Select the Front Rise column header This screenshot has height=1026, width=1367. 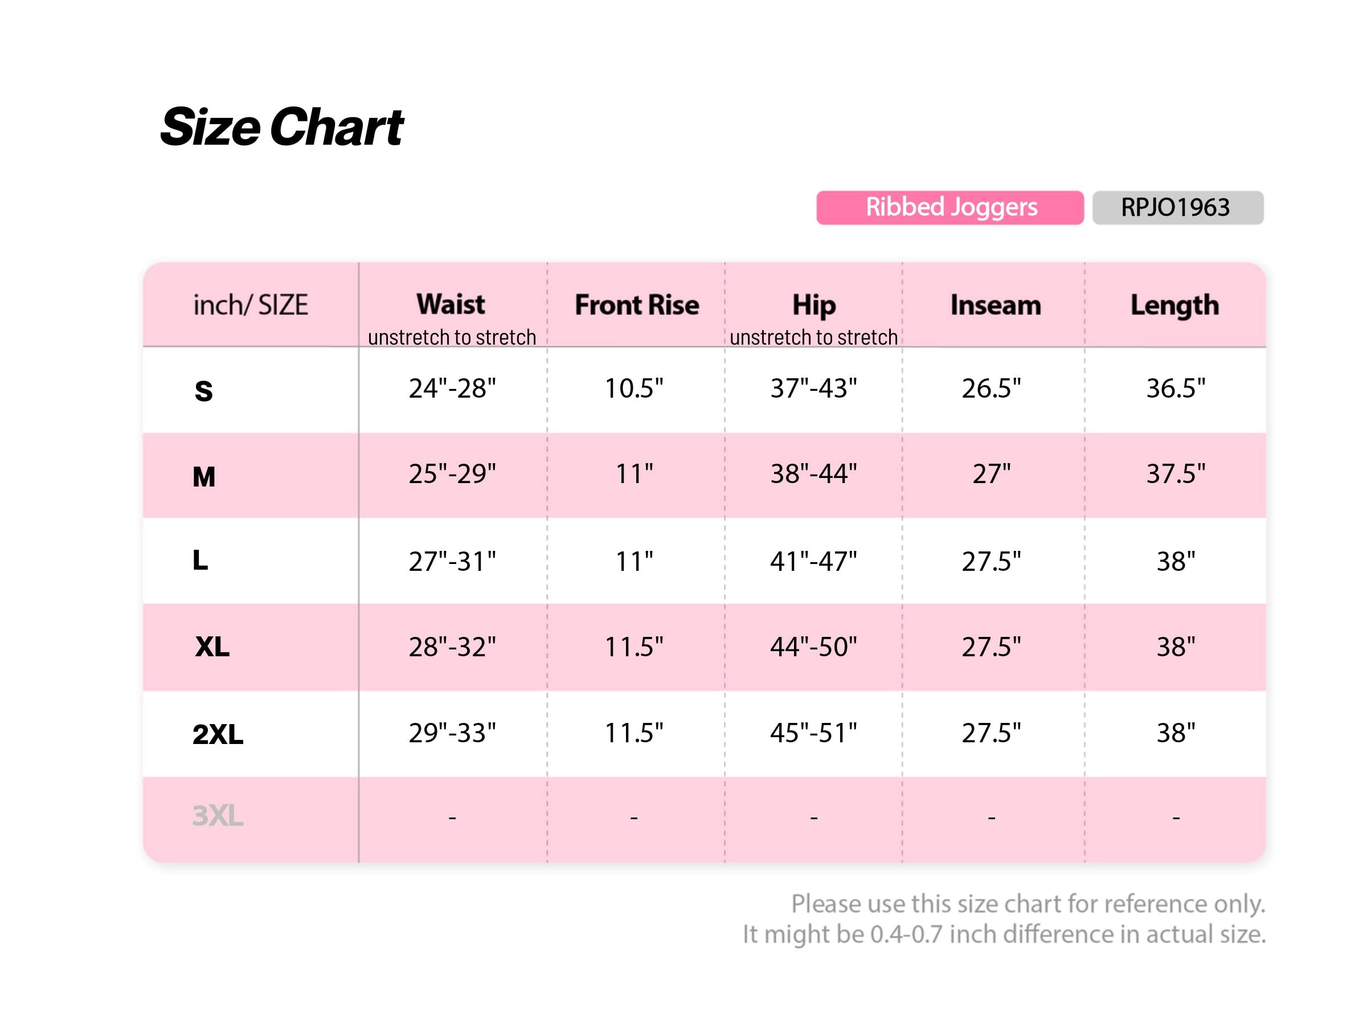point(637,305)
